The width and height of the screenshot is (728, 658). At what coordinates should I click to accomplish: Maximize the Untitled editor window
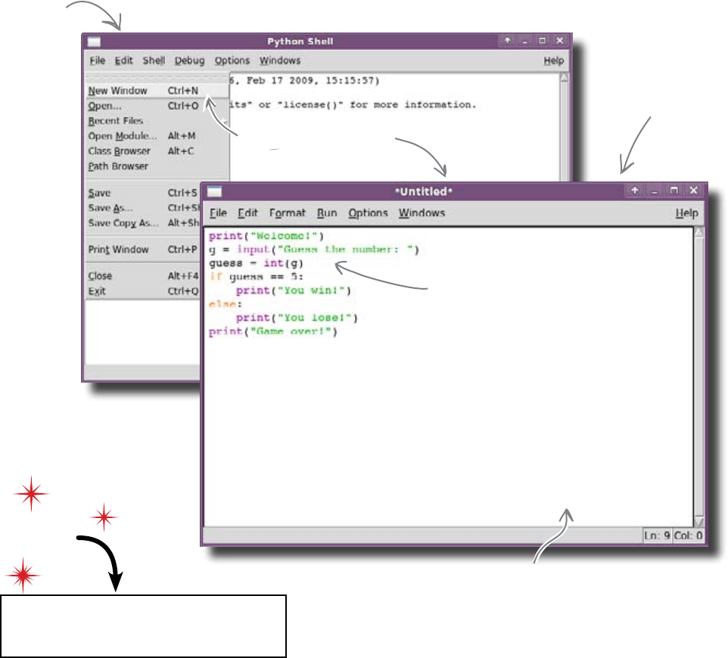(674, 191)
